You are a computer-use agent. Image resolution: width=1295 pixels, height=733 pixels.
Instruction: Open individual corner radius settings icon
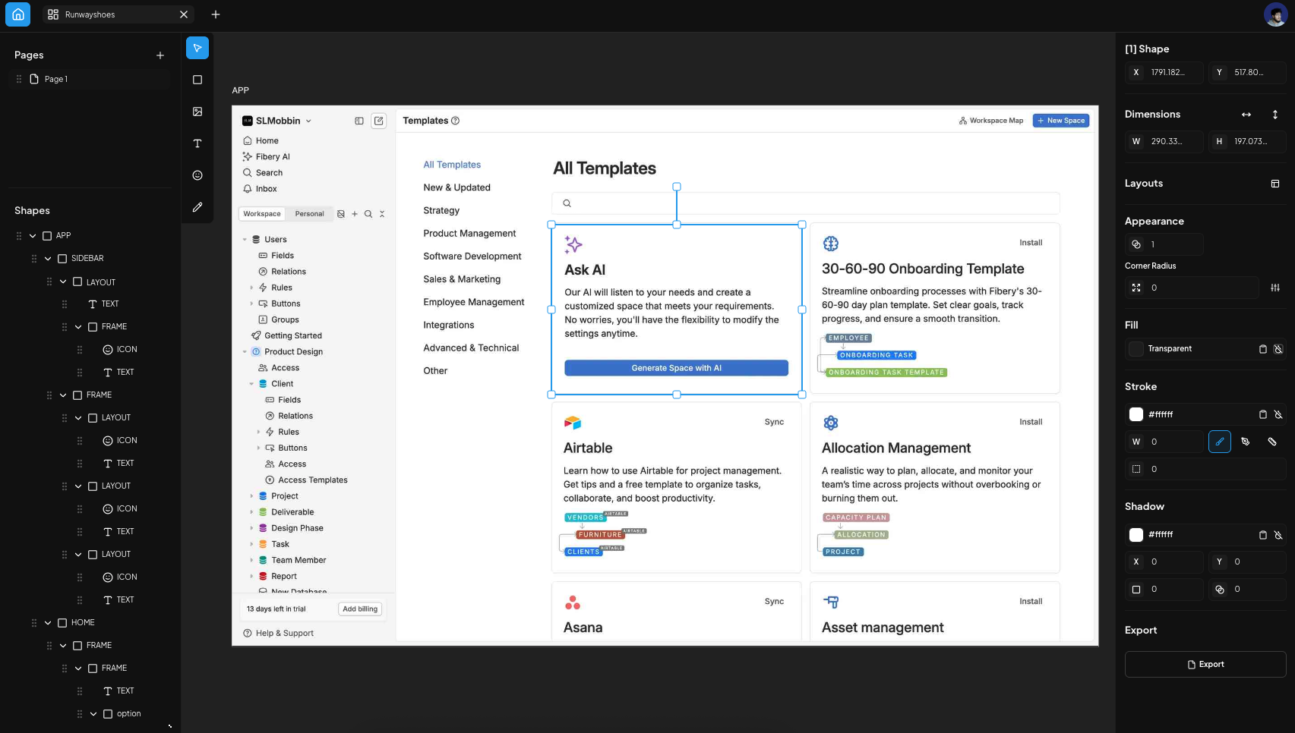pos(1275,288)
